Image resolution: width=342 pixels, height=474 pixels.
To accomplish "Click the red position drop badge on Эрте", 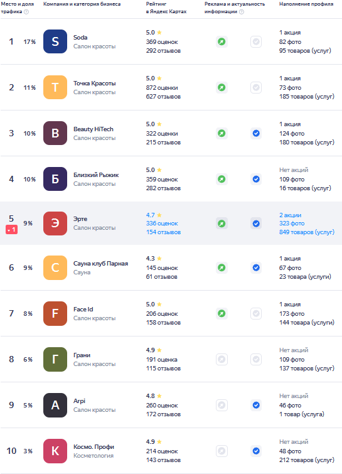I will (x=11, y=230).
